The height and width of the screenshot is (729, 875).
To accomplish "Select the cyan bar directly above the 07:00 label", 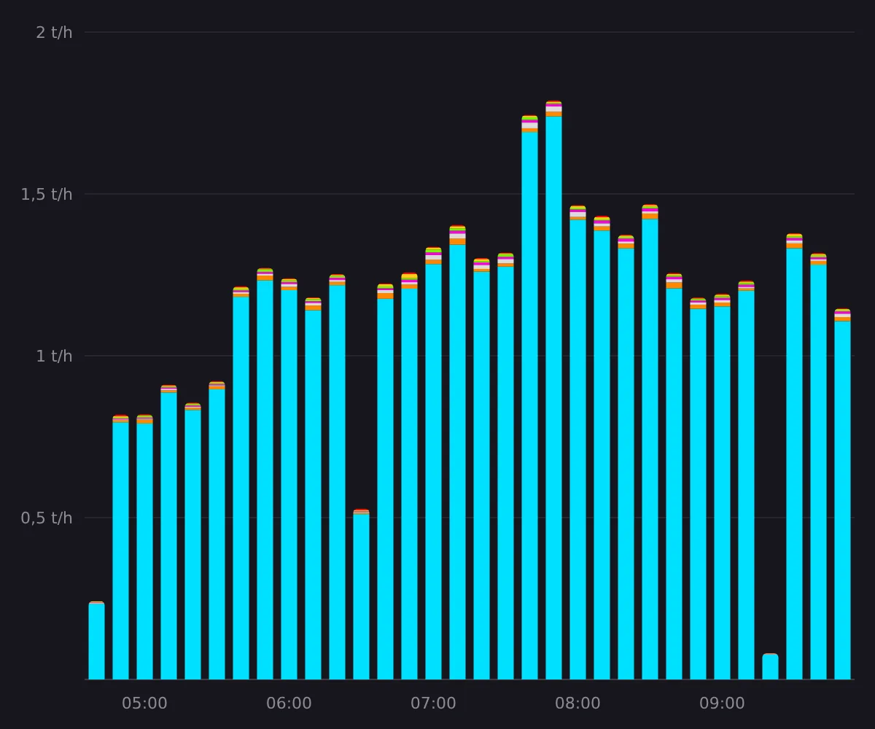I will [433, 472].
